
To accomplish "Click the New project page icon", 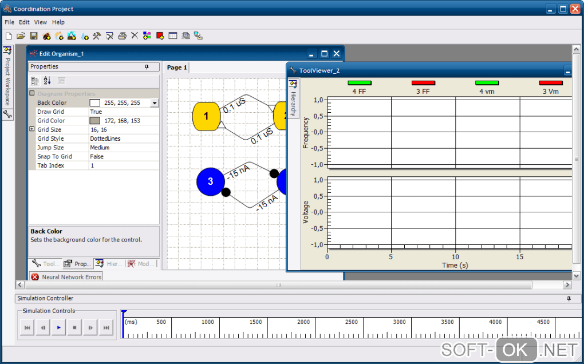I will pos(9,36).
